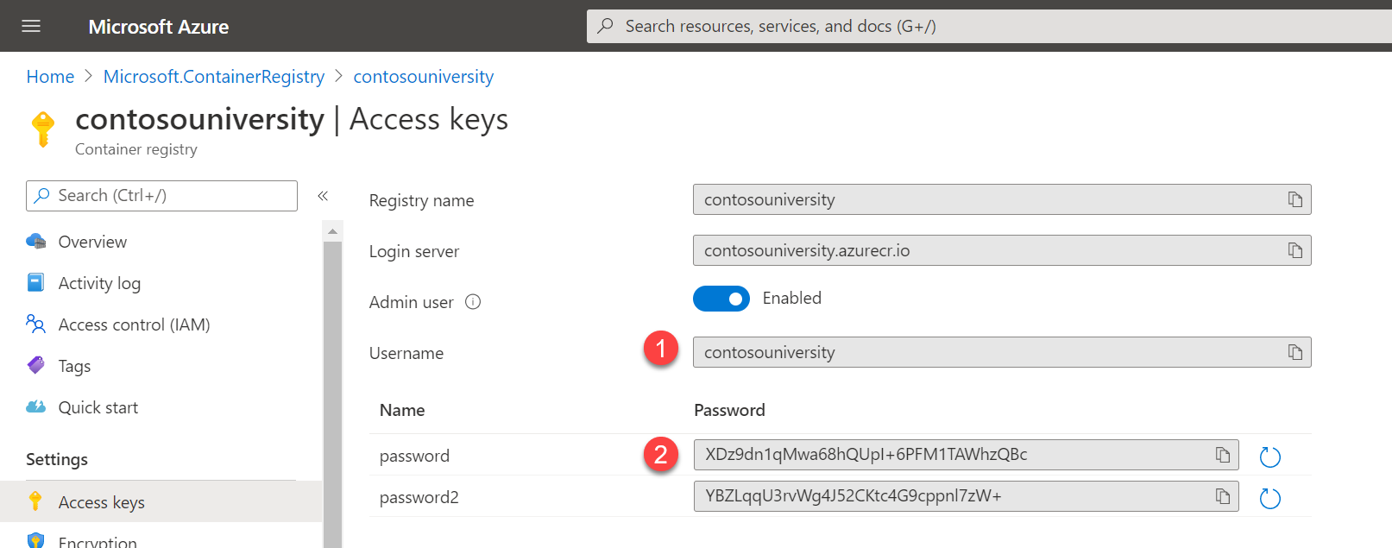Screen dimensions: 1392x548
Task: Click the magnifier icon in the top search bar
Action: point(606,26)
